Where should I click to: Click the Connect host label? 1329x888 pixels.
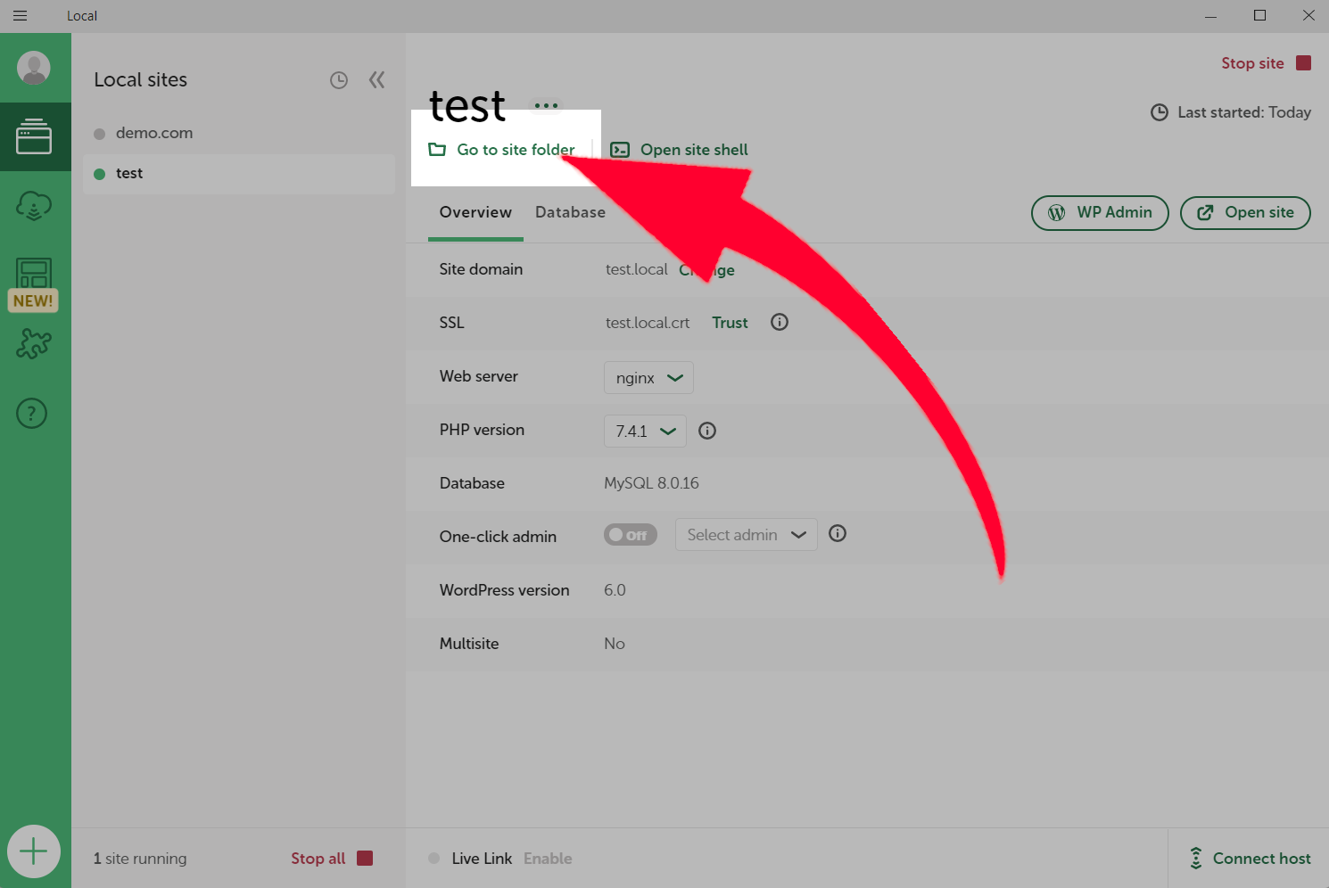(x=1261, y=859)
